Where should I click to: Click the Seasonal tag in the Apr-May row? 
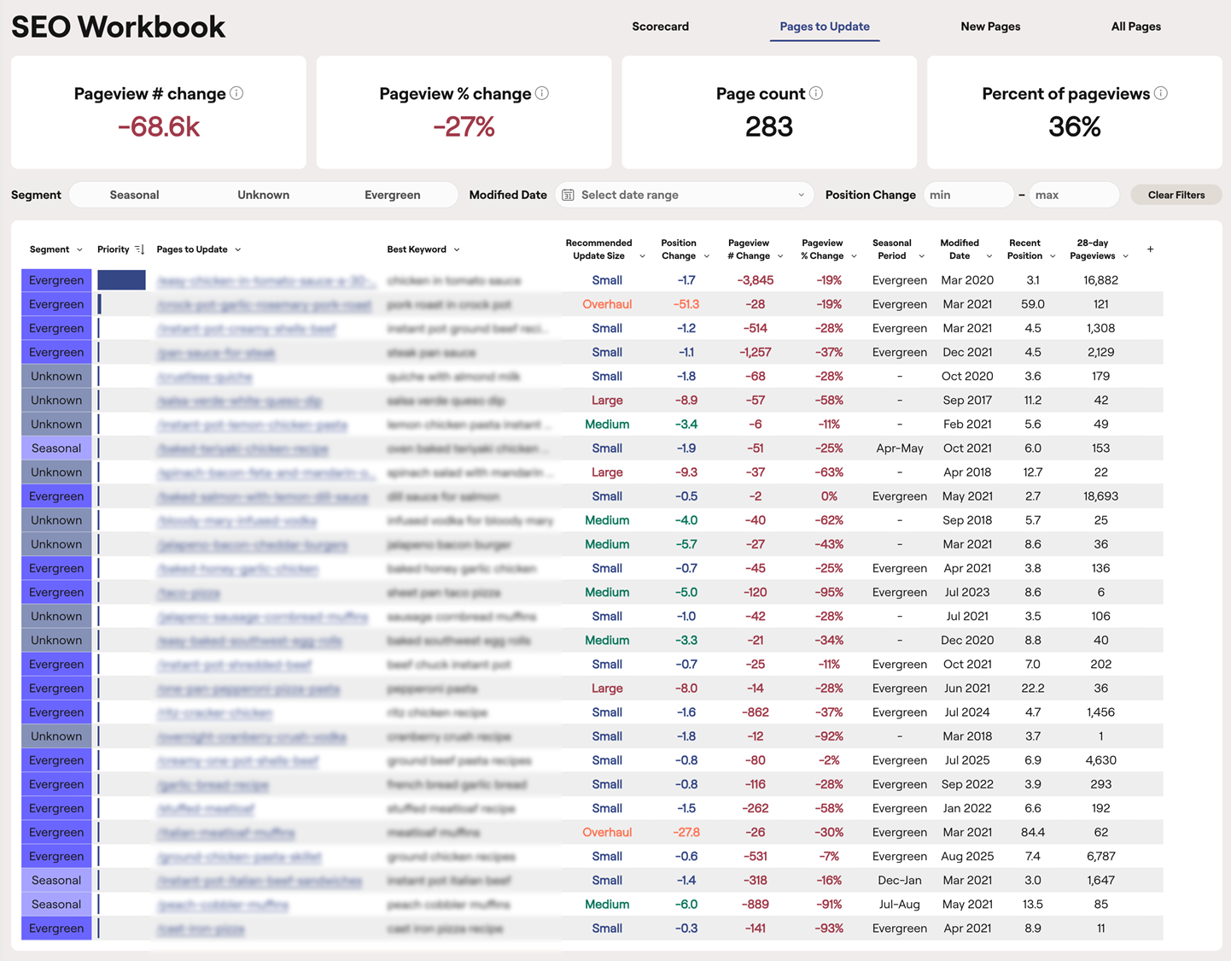(x=56, y=448)
